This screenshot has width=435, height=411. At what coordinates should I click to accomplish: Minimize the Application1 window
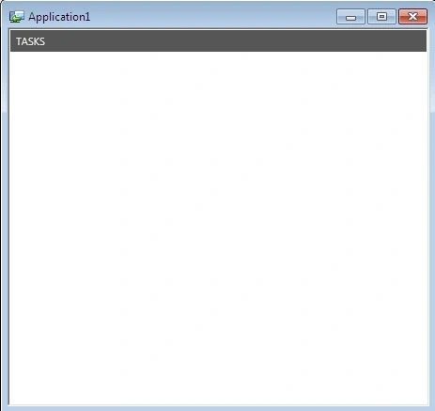[350, 17]
